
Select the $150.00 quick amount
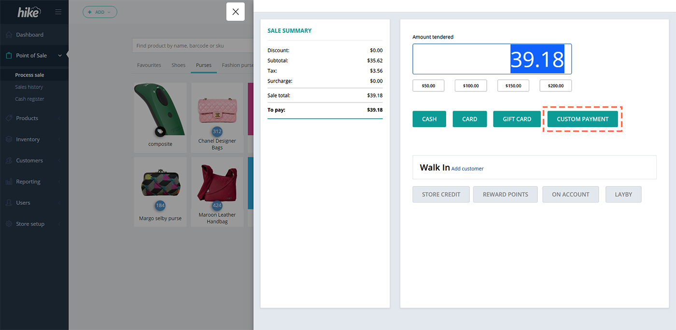point(513,86)
